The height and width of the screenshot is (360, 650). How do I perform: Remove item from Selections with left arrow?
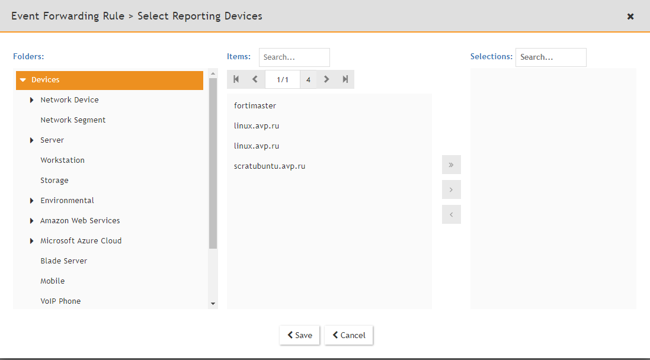click(x=451, y=214)
